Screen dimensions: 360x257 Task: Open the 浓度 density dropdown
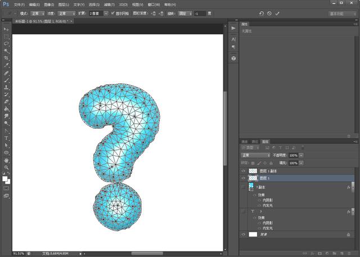pos(66,13)
